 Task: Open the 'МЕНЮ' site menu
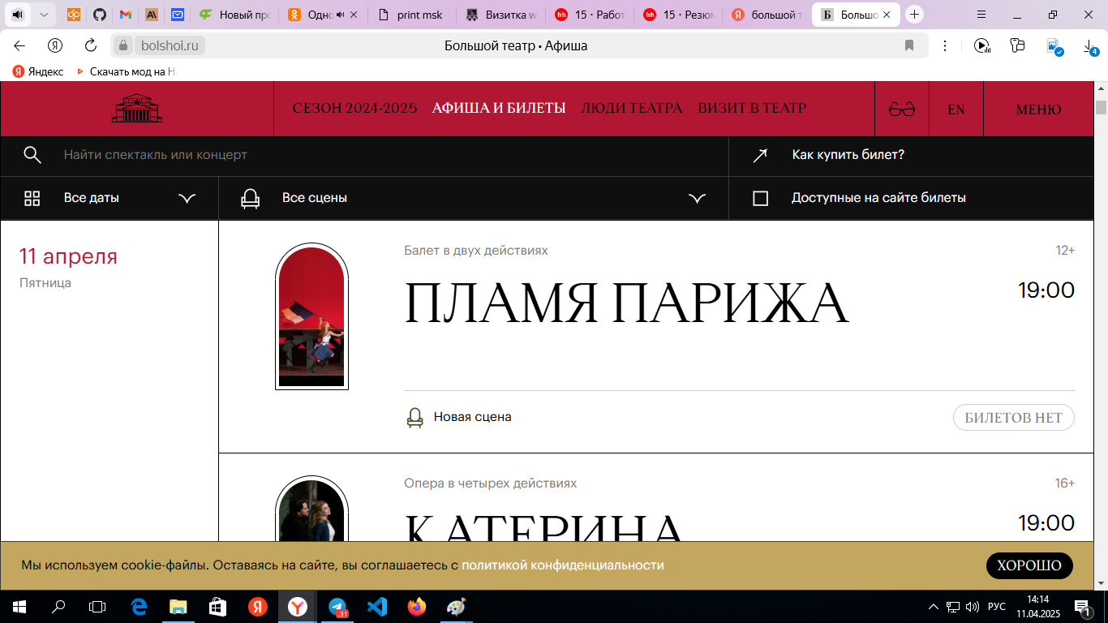[x=1039, y=110]
